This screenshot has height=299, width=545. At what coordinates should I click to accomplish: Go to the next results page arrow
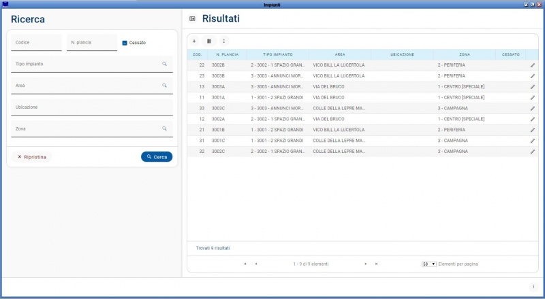click(x=366, y=264)
